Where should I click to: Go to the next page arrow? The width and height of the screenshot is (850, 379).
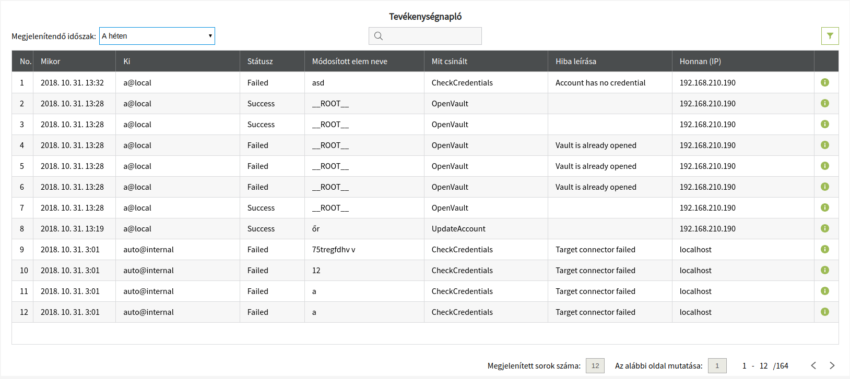[x=832, y=365]
